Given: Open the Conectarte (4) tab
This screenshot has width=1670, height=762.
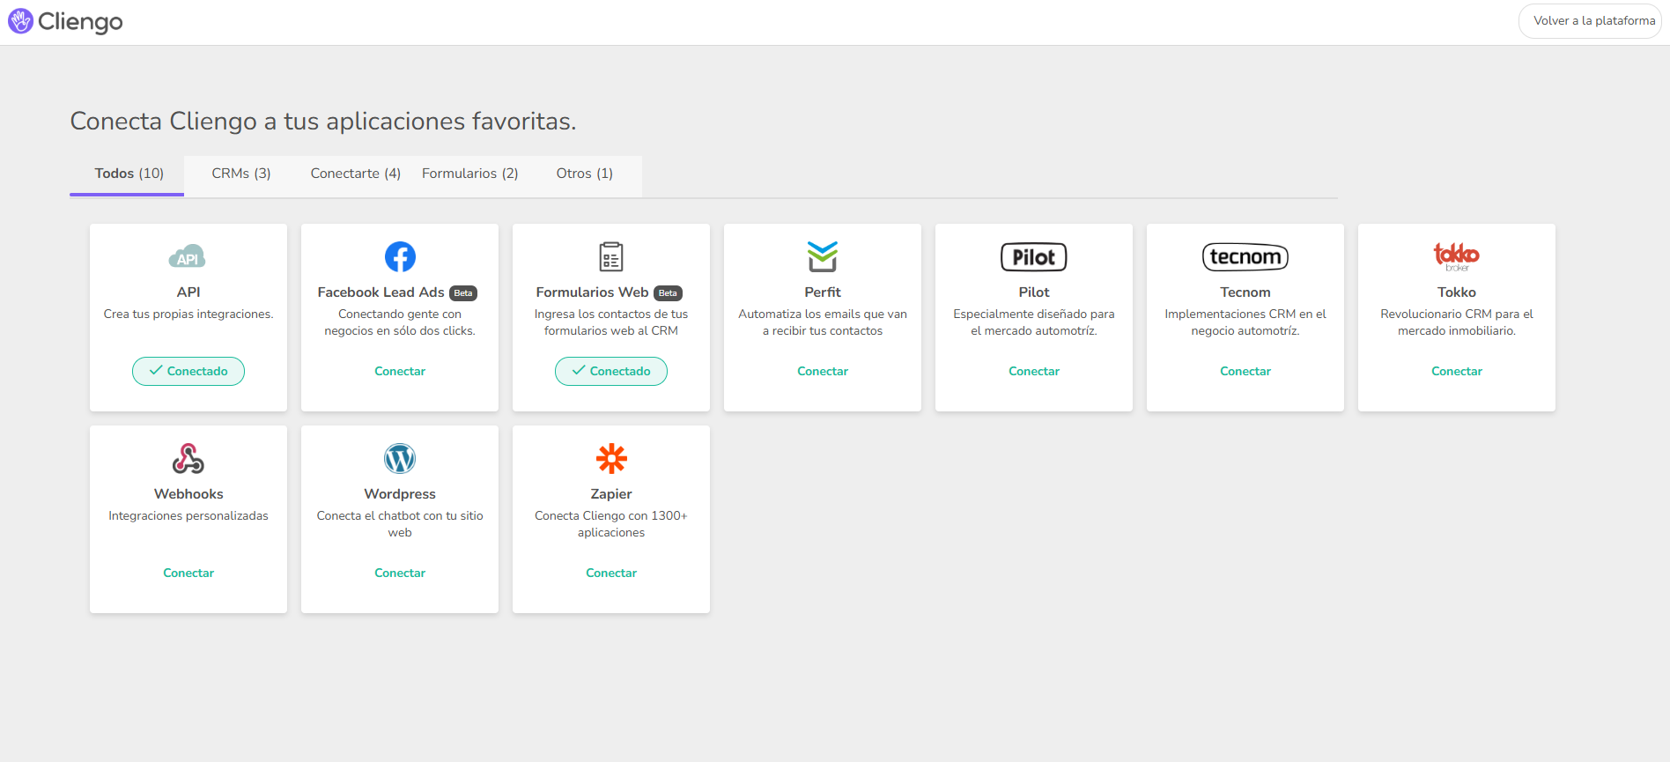Looking at the screenshot, I should pyautogui.click(x=356, y=174).
